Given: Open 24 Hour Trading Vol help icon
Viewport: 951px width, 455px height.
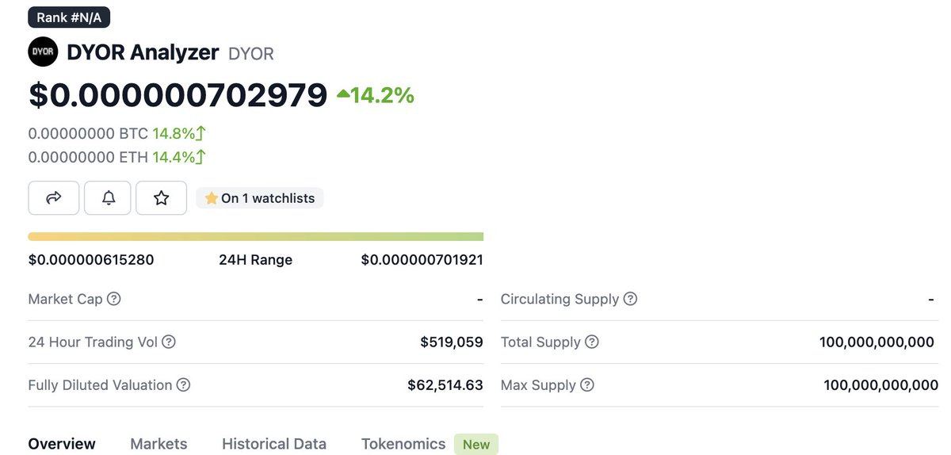Looking at the screenshot, I should [168, 342].
